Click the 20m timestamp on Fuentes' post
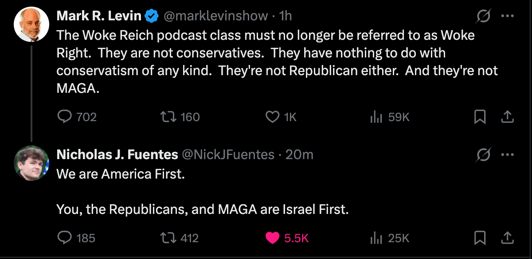The height and width of the screenshot is (259, 532). click(x=299, y=154)
